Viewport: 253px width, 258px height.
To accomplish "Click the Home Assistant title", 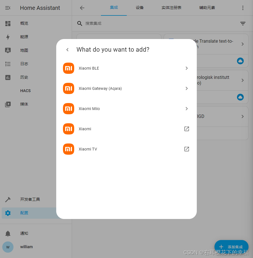I will click(40, 8).
